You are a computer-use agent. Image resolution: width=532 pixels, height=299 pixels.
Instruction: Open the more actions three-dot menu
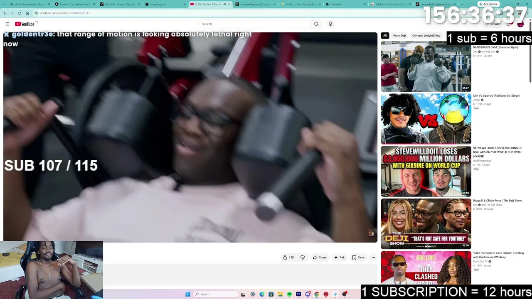click(373, 257)
